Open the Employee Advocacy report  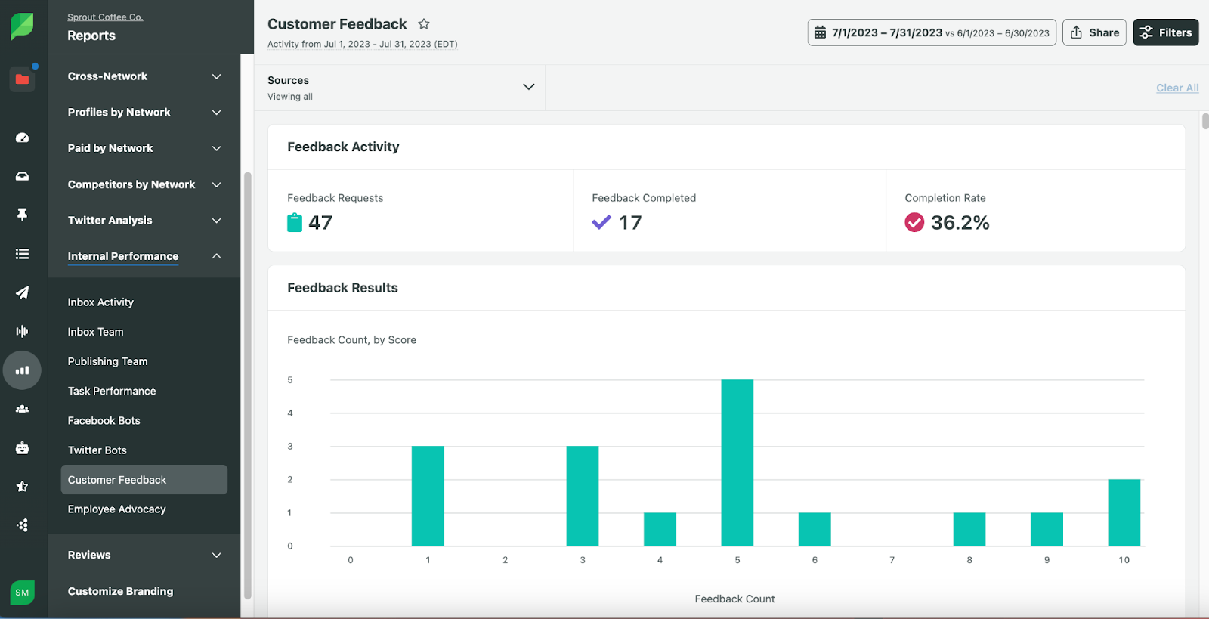[x=117, y=509]
